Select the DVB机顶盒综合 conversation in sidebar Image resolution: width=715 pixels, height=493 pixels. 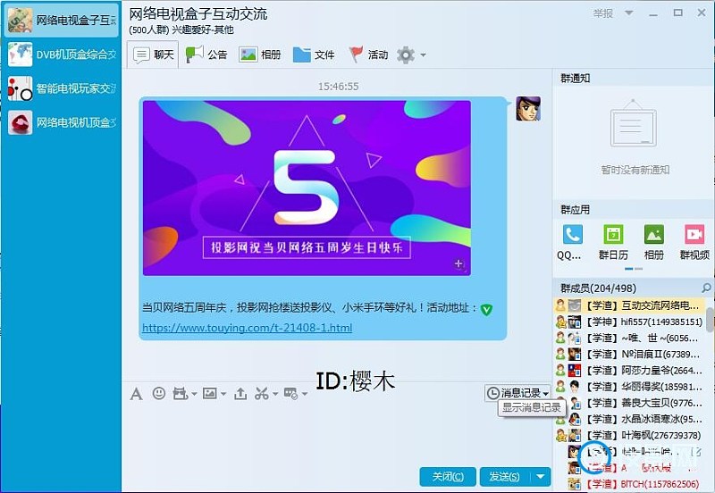pyautogui.click(x=62, y=54)
